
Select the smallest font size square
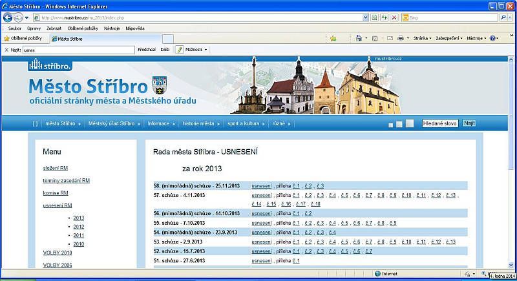click(390, 124)
